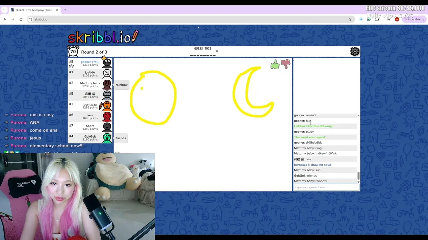Screen dimensions: 428x240
Task: Dislike the drawing with thumbs down
Action: [x=286, y=64]
